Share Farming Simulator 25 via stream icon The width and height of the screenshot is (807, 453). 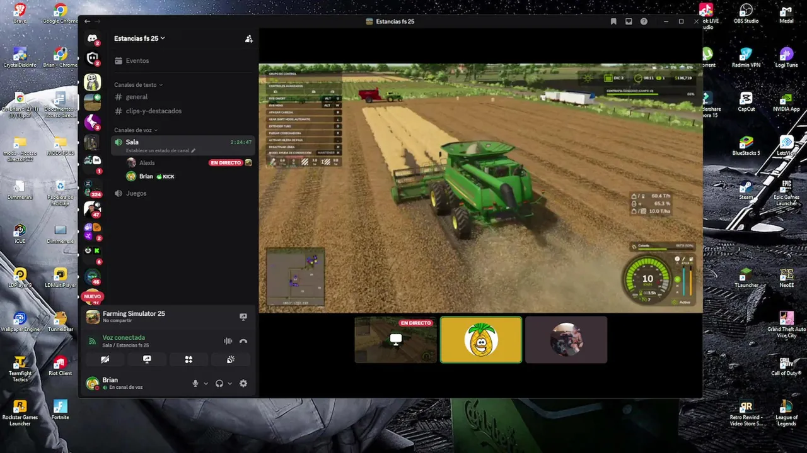[x=243, y=316]
